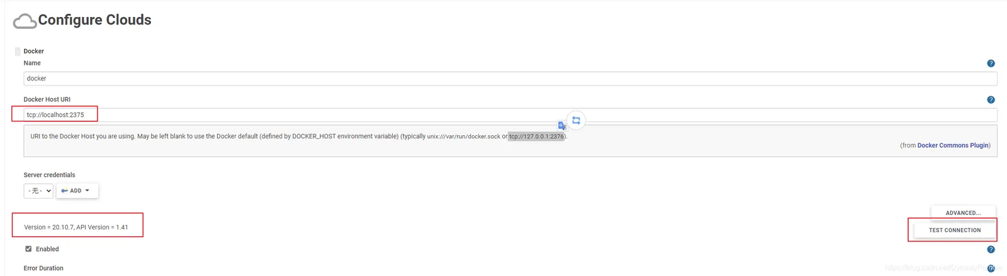Open the server credentials dropdown
The width and height of the screenshot is (1007, 276).
pos(38,190)
